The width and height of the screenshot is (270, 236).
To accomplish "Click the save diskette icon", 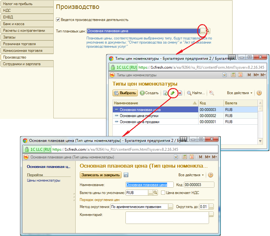I will click(x=126, y=175).
